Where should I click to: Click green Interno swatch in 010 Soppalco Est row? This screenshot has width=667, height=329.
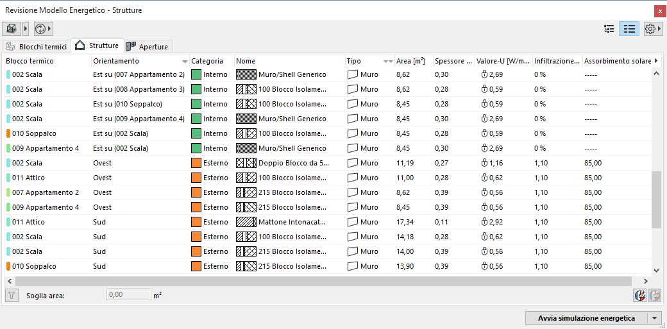coord(196,133)
